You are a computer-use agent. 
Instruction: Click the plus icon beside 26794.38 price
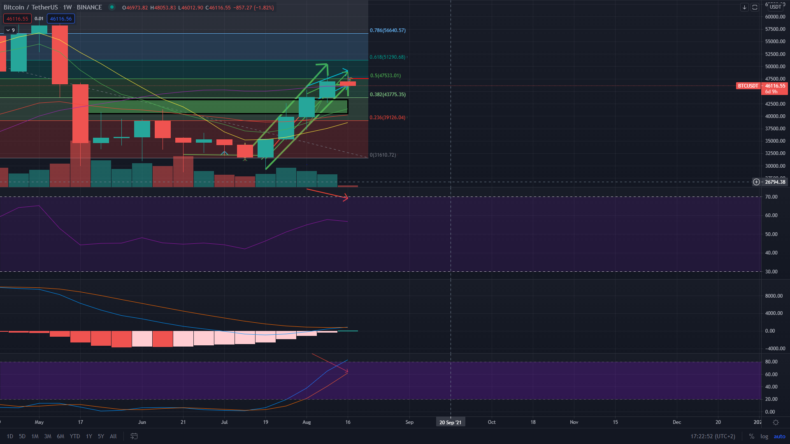[756, 182]
